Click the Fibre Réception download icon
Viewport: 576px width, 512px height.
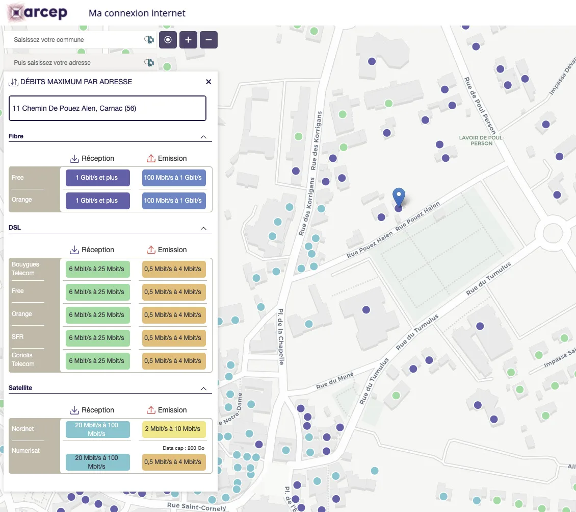[x=74, y=159]
